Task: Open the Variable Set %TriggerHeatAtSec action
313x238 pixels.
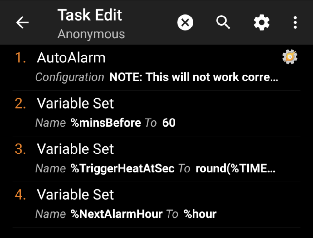Action: [x=75, y=149]
